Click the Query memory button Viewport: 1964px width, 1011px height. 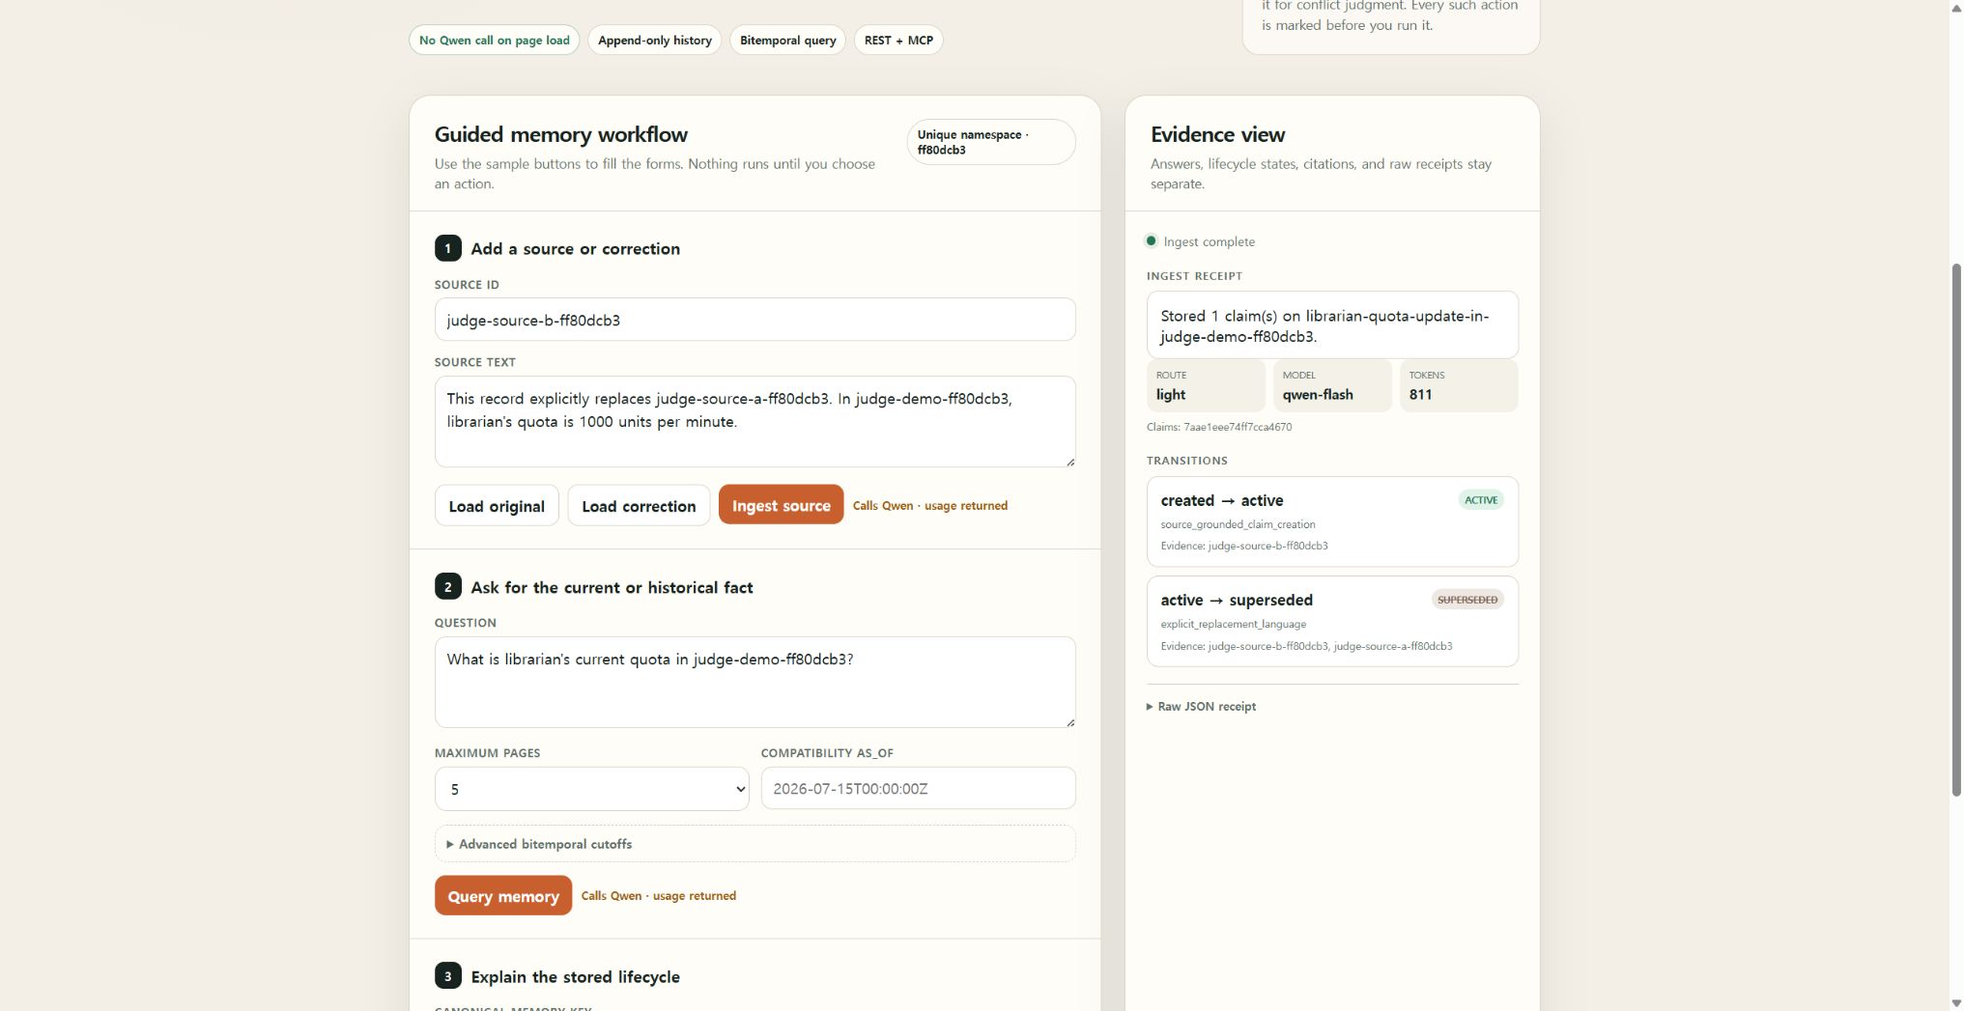pyautogui.click(x=503, y=896)
